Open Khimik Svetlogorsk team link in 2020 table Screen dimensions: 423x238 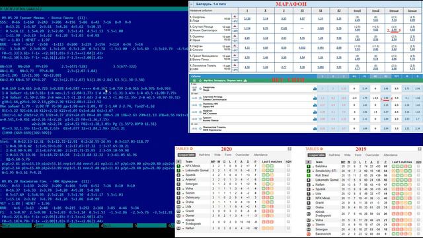pyautogui.click(x=193, y=222)
